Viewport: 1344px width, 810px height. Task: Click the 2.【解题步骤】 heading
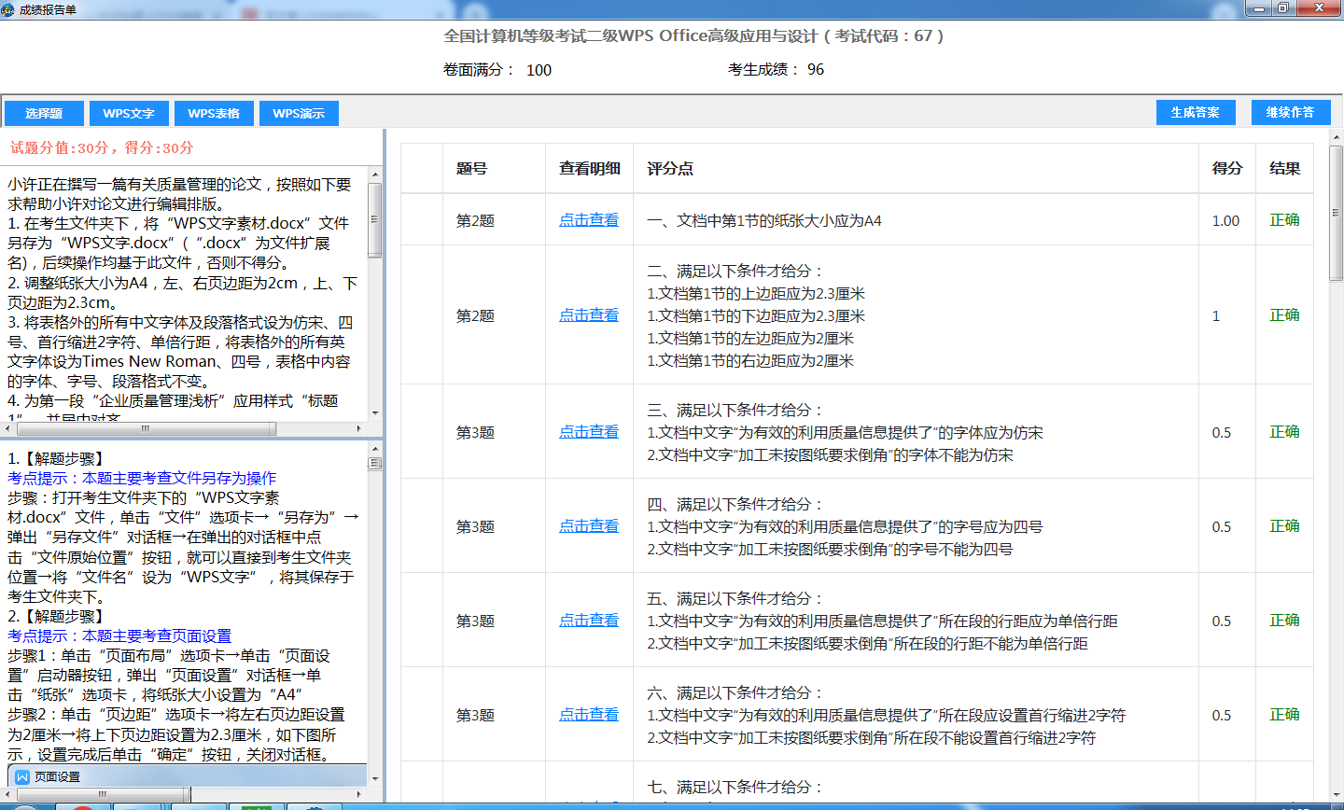tap(56, 617)
